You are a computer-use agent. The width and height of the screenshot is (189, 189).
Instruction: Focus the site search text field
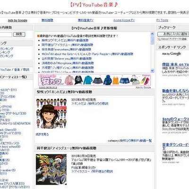(6, 34)
